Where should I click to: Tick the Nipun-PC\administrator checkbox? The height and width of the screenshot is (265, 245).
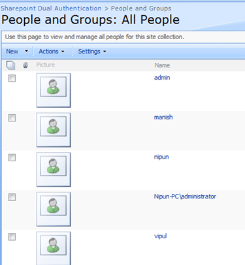pos(12,197)
